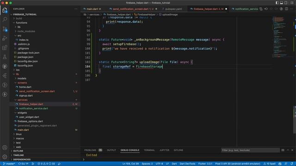Open the Extensions view icon

[x=5, y=47]
